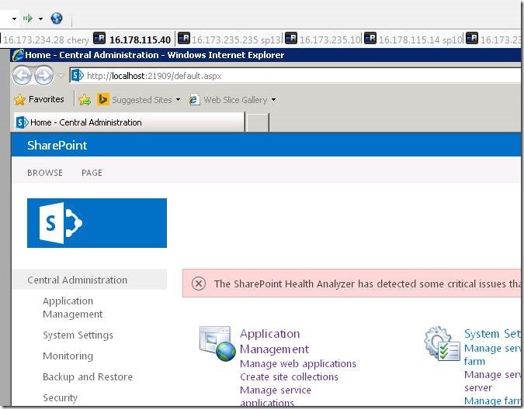Viewport: 524px width, 409px height.
Task: Open Monitoring in the left navigation
Action: [x=68, y=356]
